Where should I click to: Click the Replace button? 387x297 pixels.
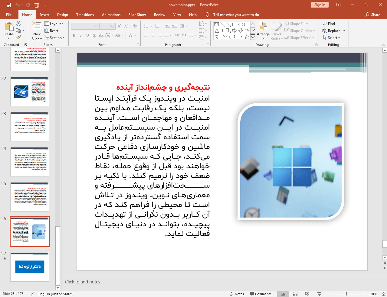(x=332, y=31)
